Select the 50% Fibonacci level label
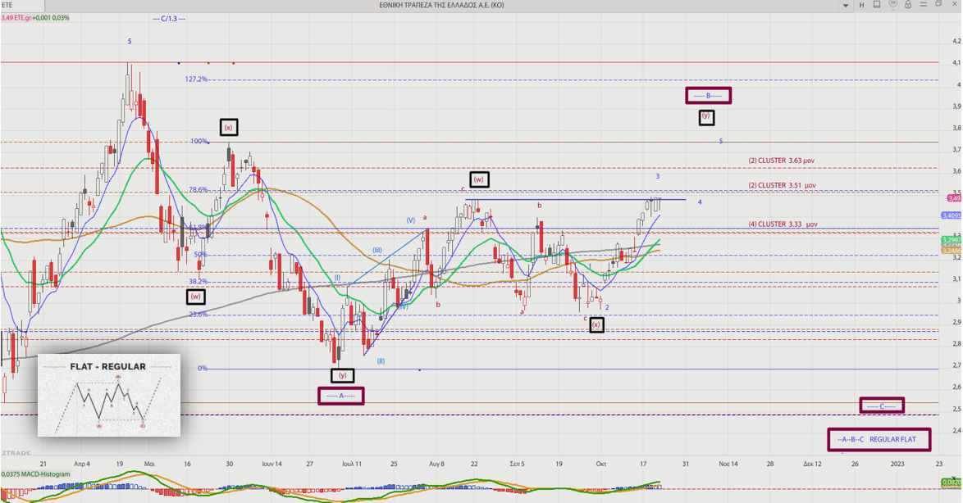The height and width of the screenshot is (503, 963). [x=201, y=255]
